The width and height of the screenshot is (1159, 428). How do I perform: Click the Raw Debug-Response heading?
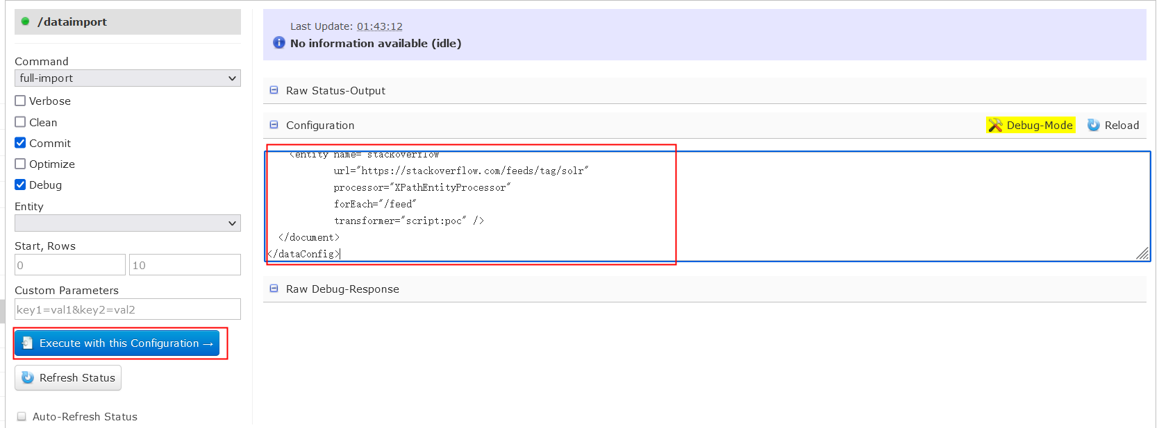342,289
